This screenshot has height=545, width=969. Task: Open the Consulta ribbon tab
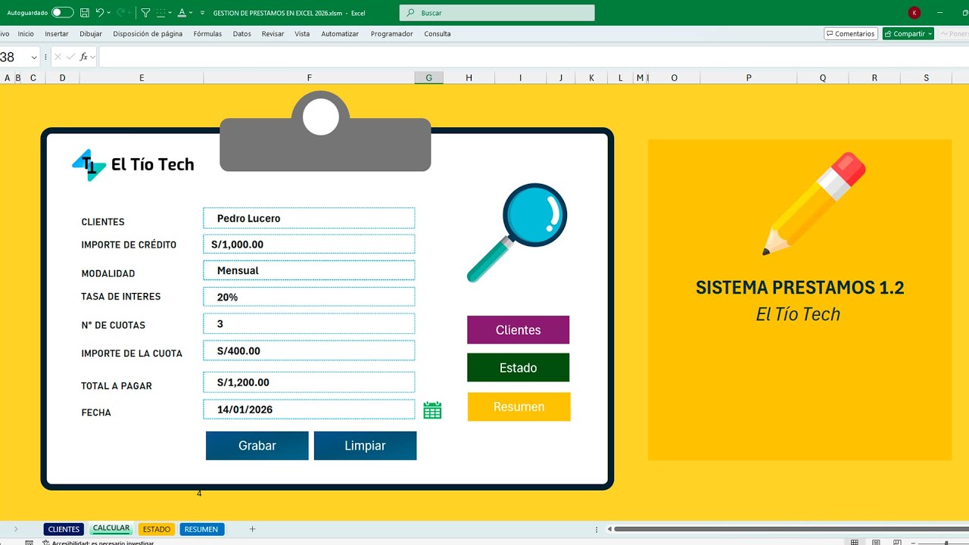tap(438, 34)
